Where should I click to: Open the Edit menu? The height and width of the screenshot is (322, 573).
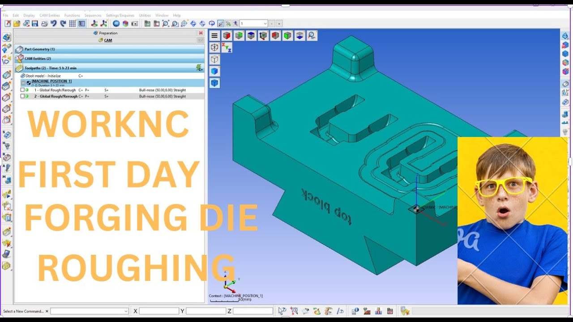16,15
